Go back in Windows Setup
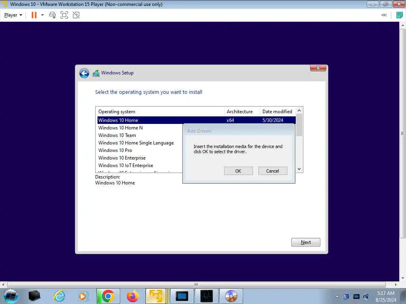 click(84, 73)
